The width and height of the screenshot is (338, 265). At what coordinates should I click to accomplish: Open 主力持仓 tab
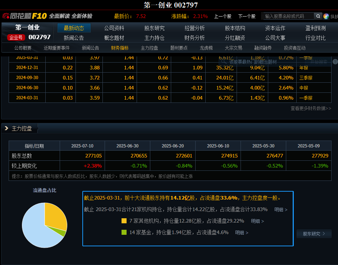tap(154, 38)
